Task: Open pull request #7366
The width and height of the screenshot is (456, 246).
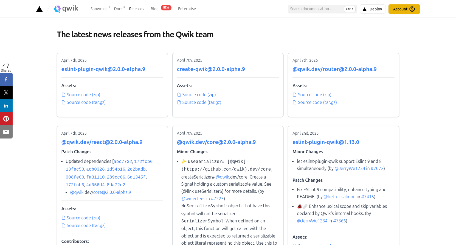Action: coord(340,221)
